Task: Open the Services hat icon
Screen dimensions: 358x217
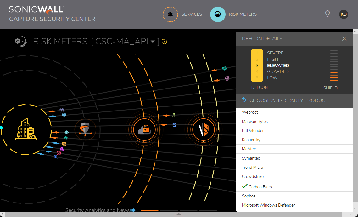Action: coord(170,14)
